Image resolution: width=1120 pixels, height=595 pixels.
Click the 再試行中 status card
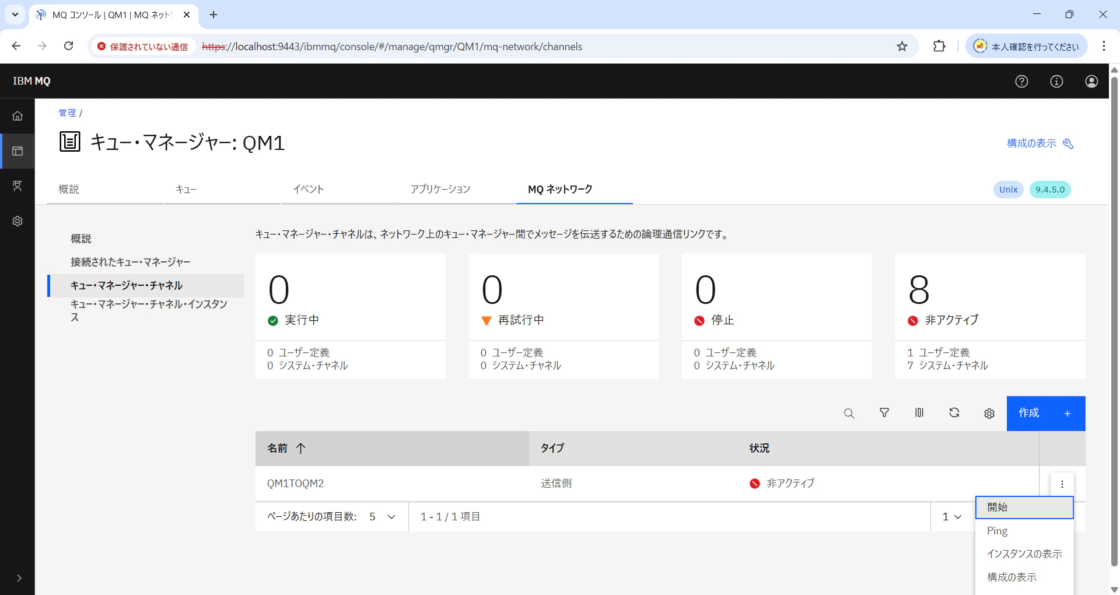coord(563,316)
